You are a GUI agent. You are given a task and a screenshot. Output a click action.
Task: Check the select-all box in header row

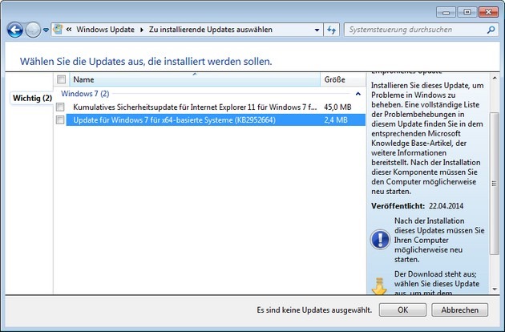click(61, 79)
